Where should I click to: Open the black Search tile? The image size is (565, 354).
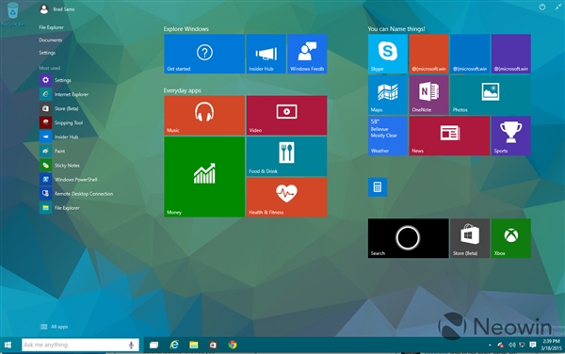click(409, 238)
